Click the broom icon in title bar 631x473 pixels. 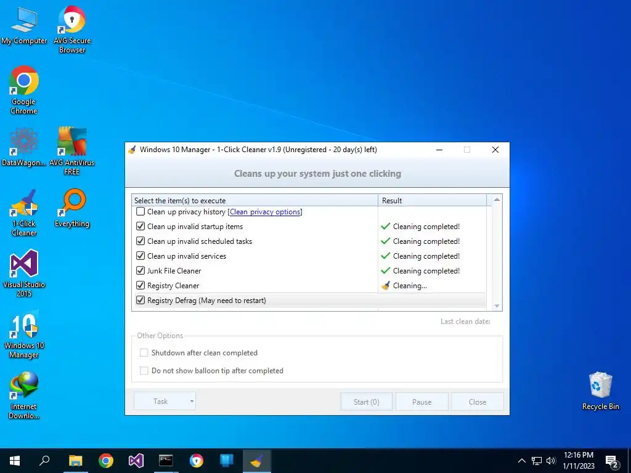pos(132,150)
